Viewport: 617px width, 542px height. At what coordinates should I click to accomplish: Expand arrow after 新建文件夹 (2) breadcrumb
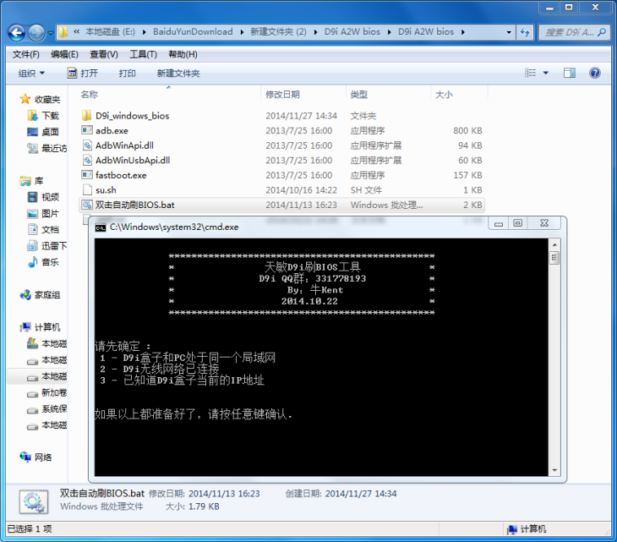click(315, 32)
